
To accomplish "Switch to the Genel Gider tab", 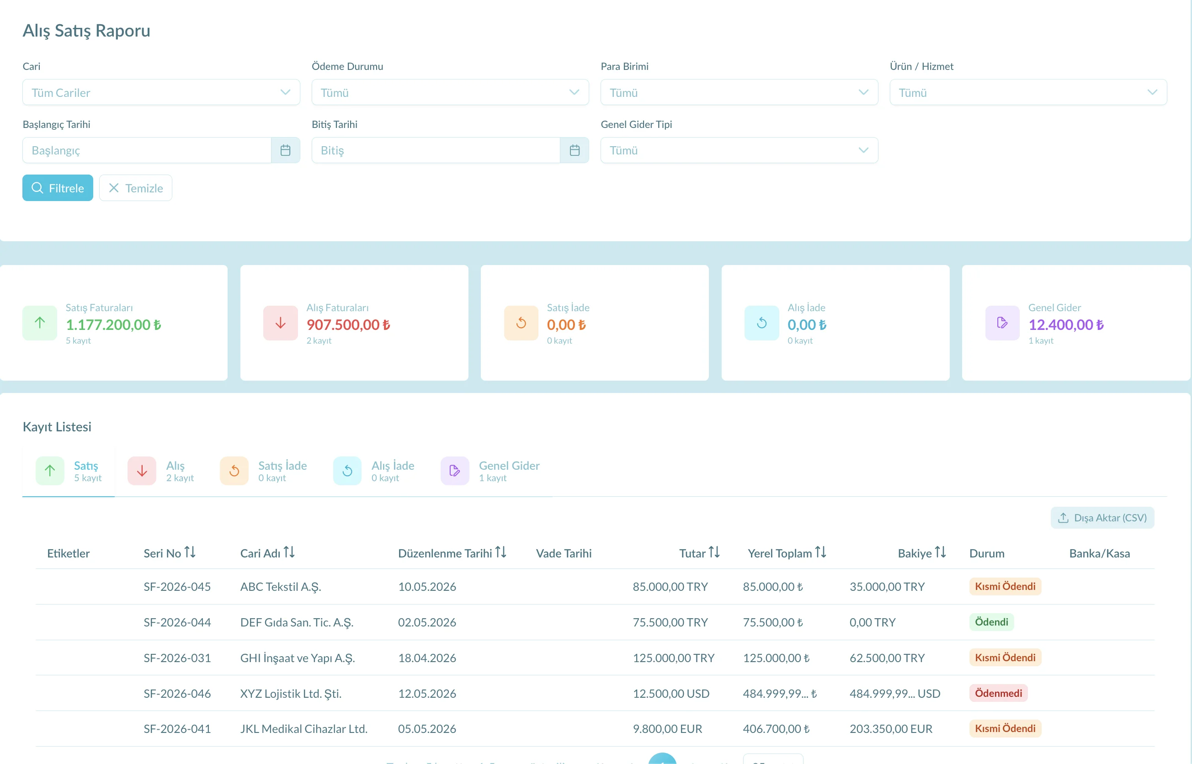I will point(490,471).
